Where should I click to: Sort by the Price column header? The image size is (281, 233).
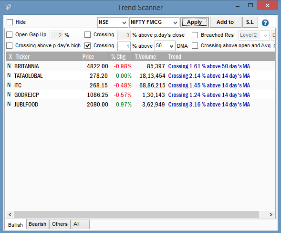pos(94,57)
